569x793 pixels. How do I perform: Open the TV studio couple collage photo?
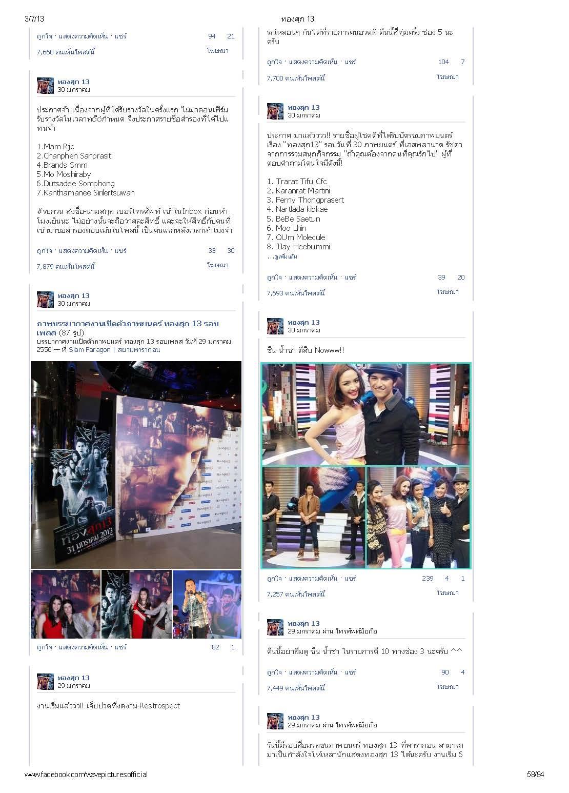pyautogui.click(x=366, y=466)
